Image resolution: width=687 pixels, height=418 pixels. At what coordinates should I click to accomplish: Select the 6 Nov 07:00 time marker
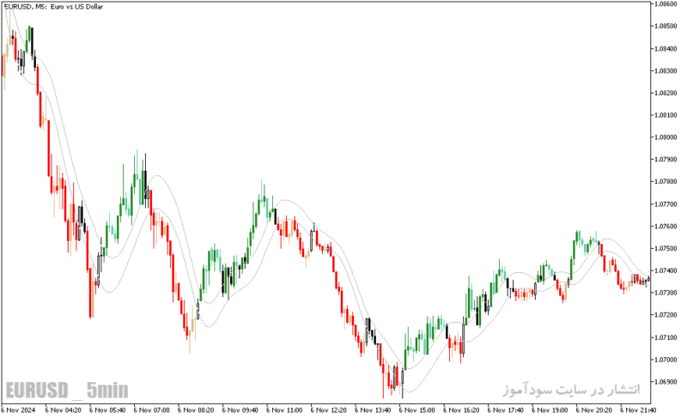point(152,410)
